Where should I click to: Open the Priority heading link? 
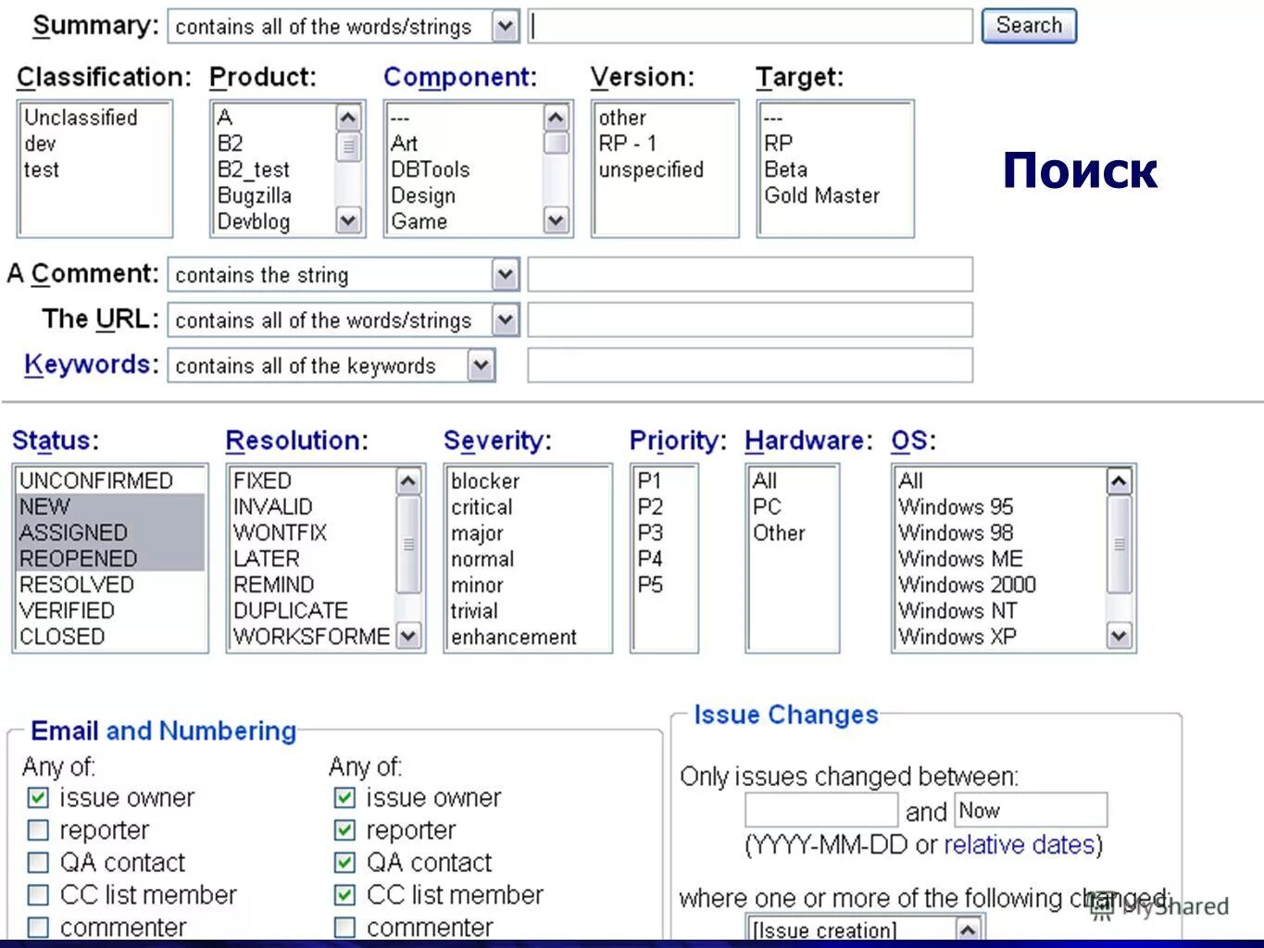tap(677, 441)
